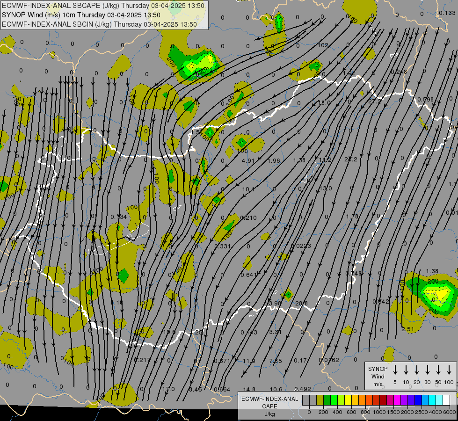Click the '6000' tick label on the CAPE scale
Image resolution: width=458 pixels, height=421 pixels.
450,412
